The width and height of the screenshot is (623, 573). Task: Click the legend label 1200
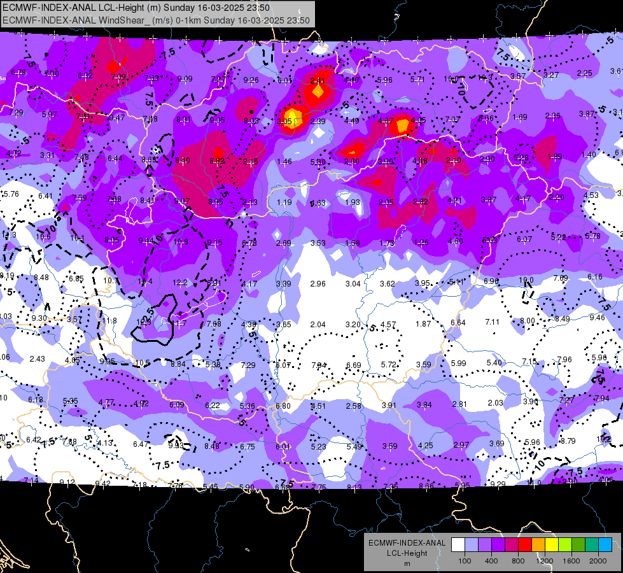[544, 561]
